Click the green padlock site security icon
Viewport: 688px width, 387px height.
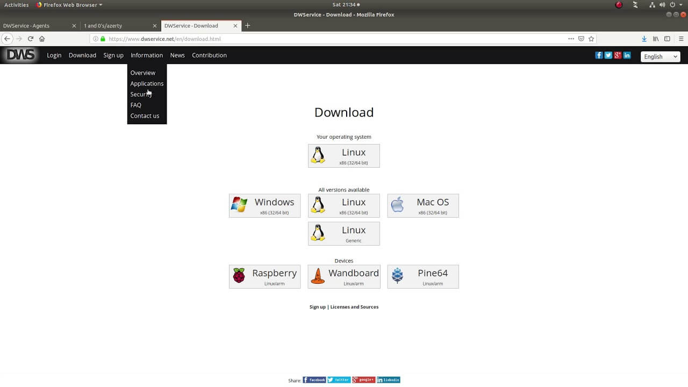coord(103,39)
